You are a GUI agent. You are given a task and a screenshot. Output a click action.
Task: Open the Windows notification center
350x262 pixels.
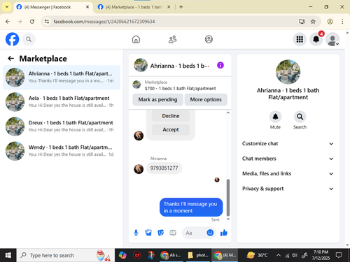(339, 255)
